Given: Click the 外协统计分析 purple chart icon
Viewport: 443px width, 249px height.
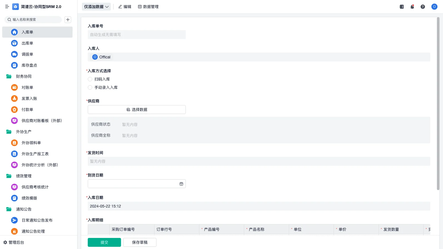Looking at the screenshot, I should click(x=14, y=165).
